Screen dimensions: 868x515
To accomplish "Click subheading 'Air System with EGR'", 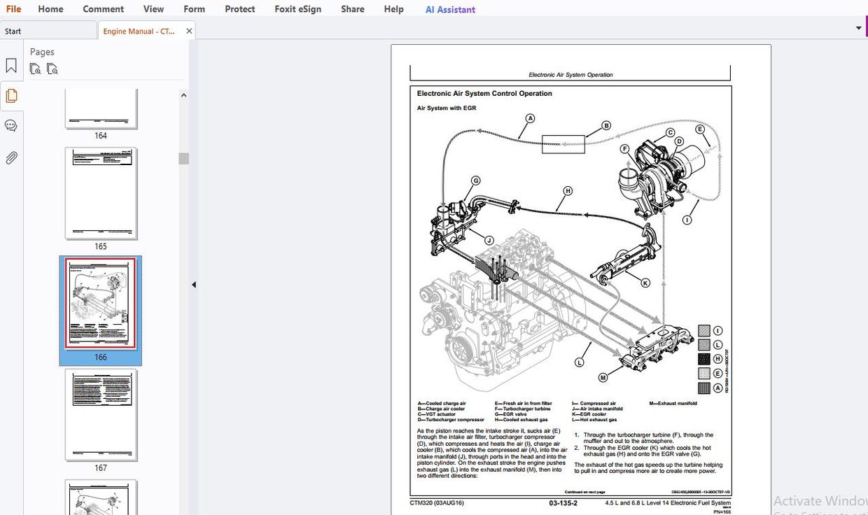I will click(x=447, y=108).
